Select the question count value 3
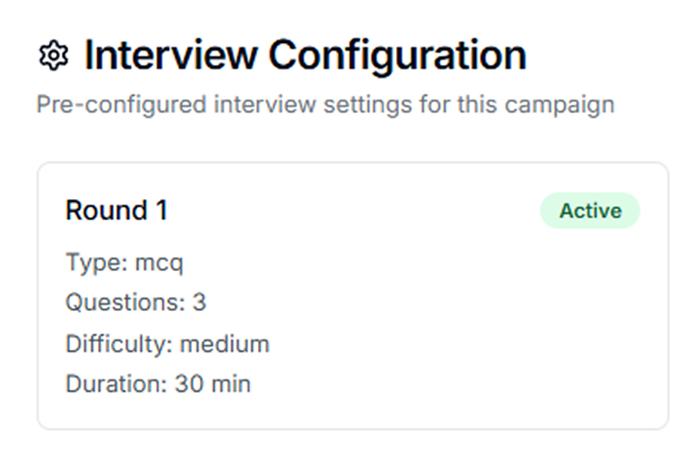 point(199,303)
